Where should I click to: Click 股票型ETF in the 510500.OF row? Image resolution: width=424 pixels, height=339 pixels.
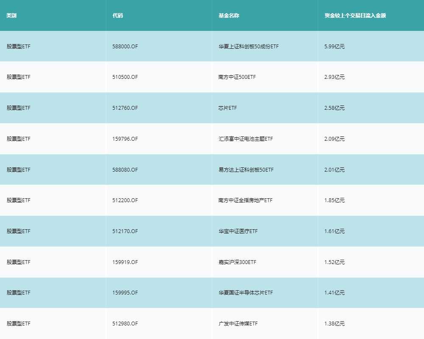[x=18, y=77]
